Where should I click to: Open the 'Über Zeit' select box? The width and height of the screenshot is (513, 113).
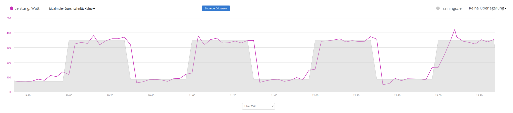coord(258,106)
